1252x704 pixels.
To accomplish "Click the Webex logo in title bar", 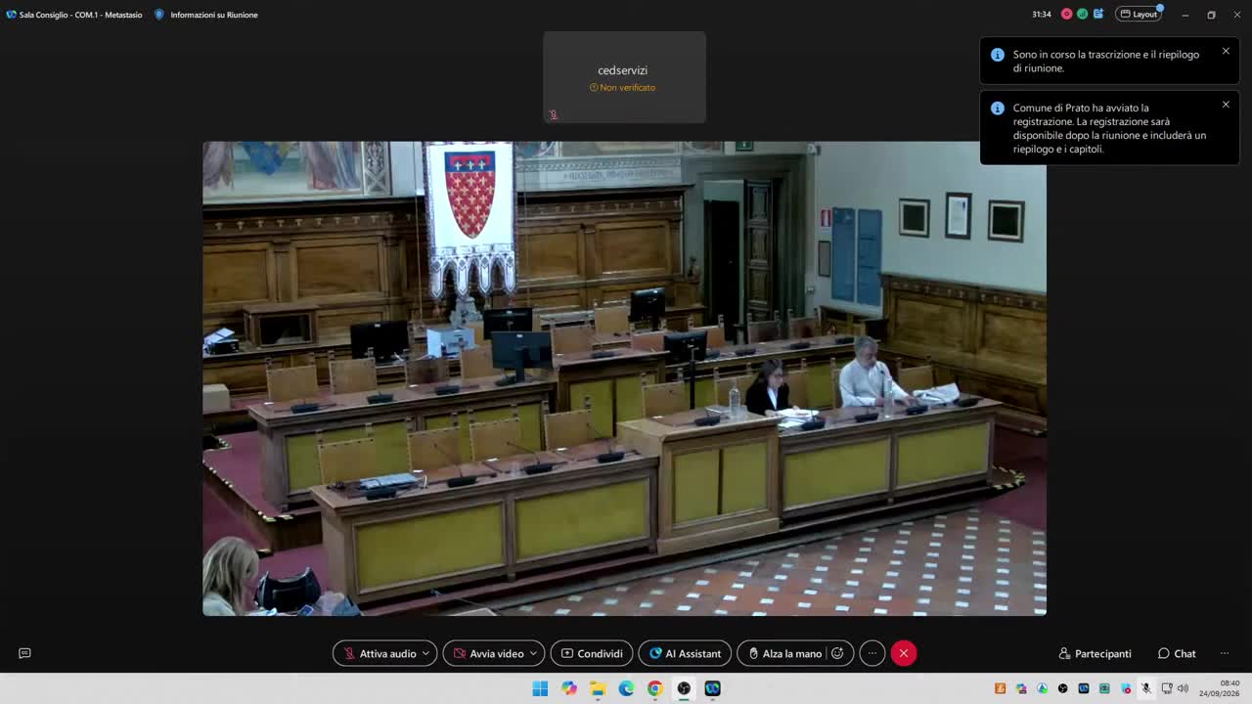I will 11,15.
